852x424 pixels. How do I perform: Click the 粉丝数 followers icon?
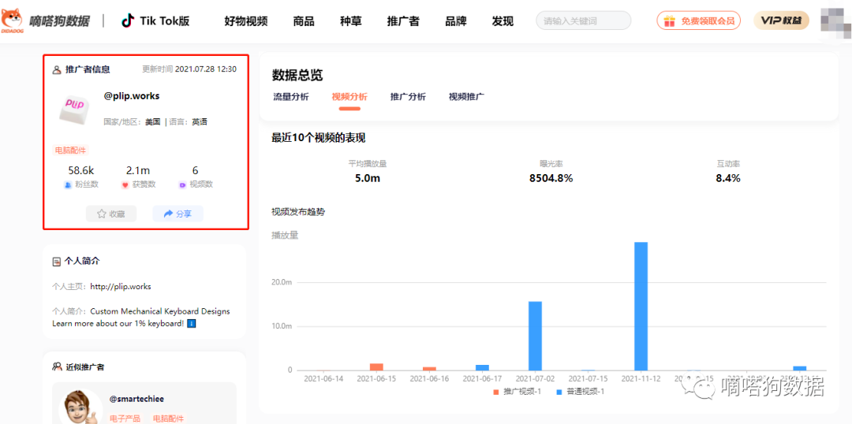click(68, 184)
